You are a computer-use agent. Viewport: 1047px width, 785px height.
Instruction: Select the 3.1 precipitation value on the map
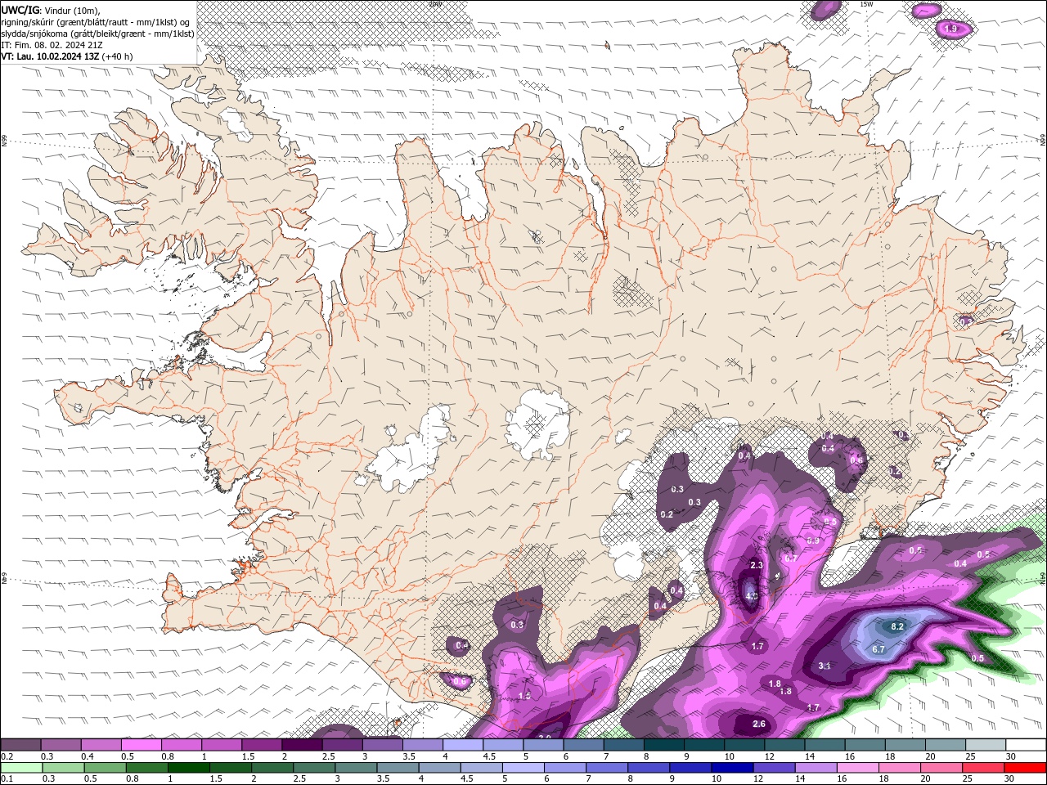point(825,666)
